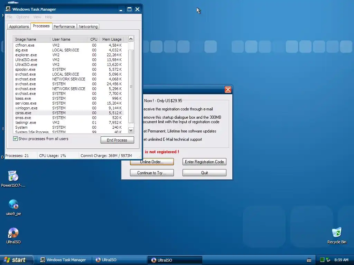Open the Recycle Bin icon
354x265 pixels.
[337, 236]
